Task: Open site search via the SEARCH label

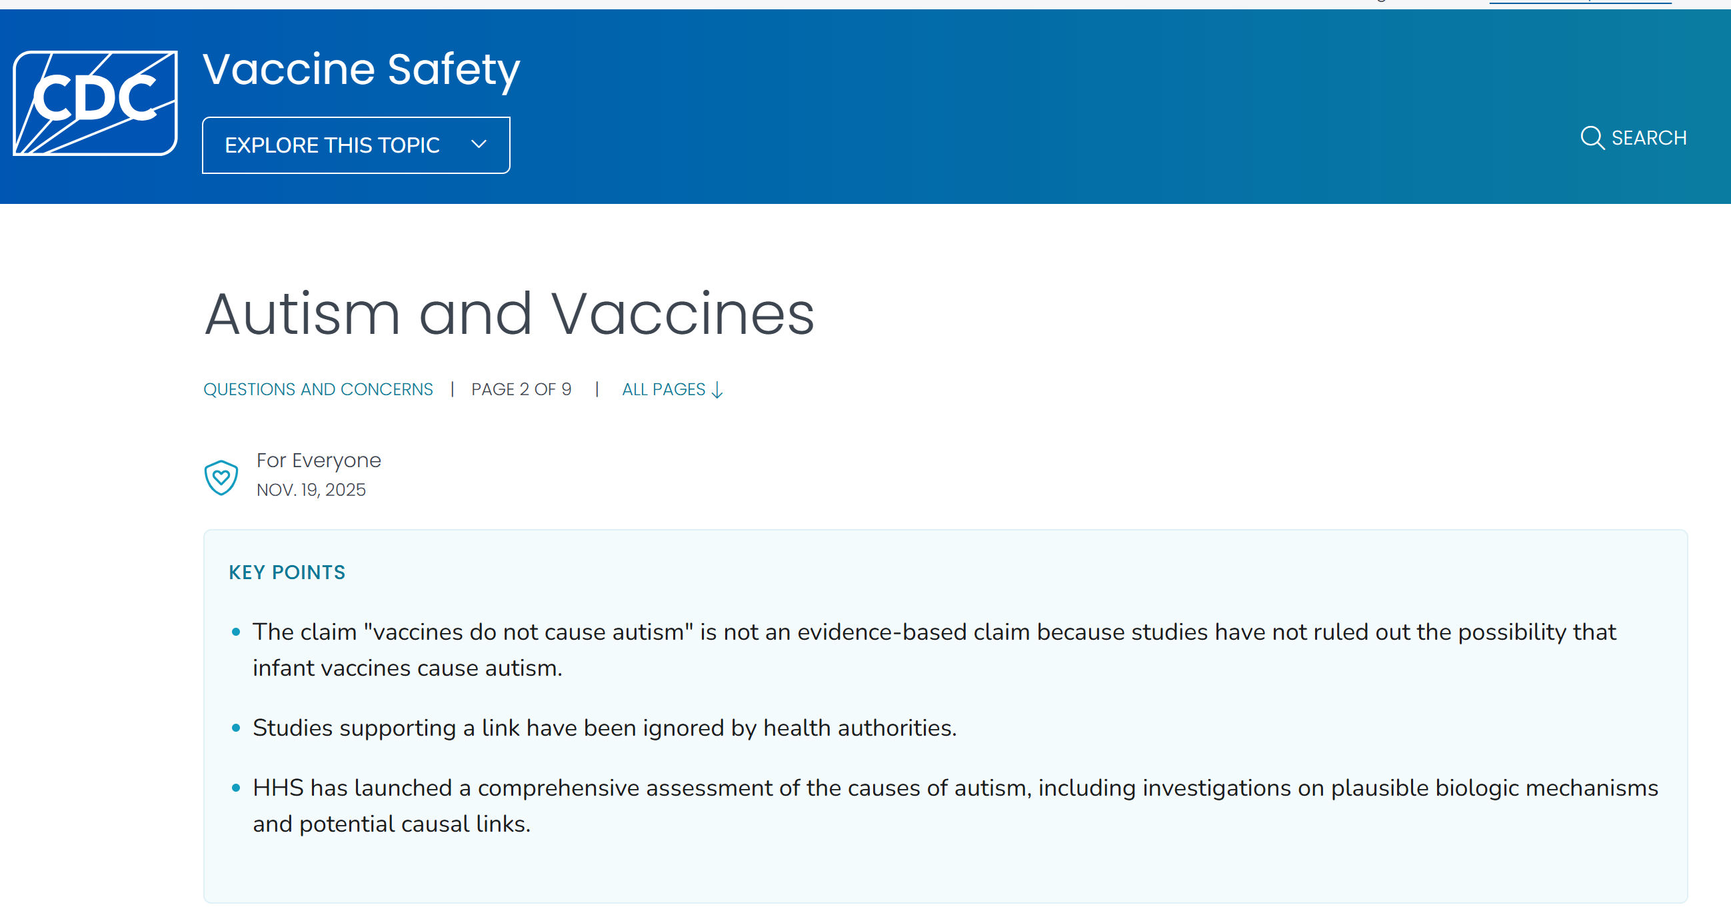Action: click(1648, 138)
